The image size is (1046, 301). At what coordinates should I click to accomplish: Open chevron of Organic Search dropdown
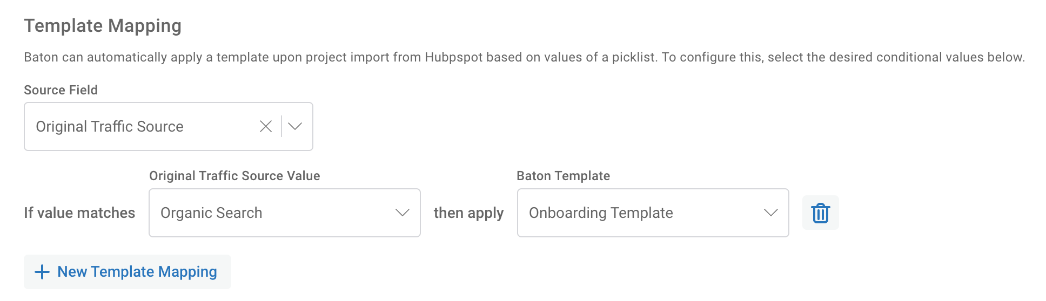(x=403, y=213)
